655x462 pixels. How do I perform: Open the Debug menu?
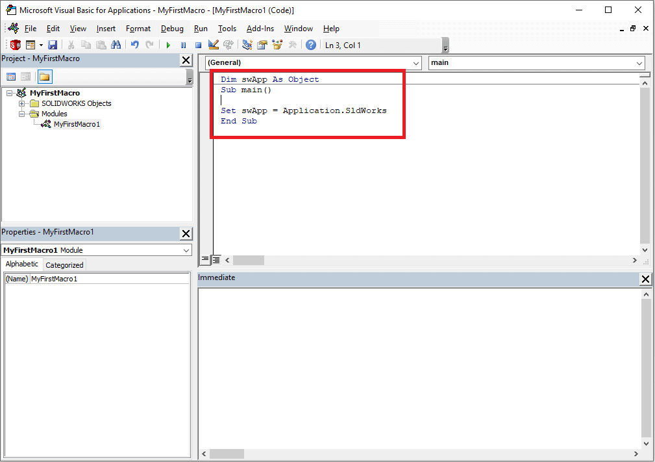coord(172,29)
